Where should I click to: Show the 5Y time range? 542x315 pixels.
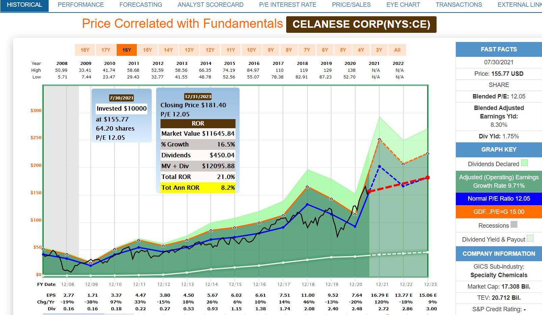(x=343, y=50)
